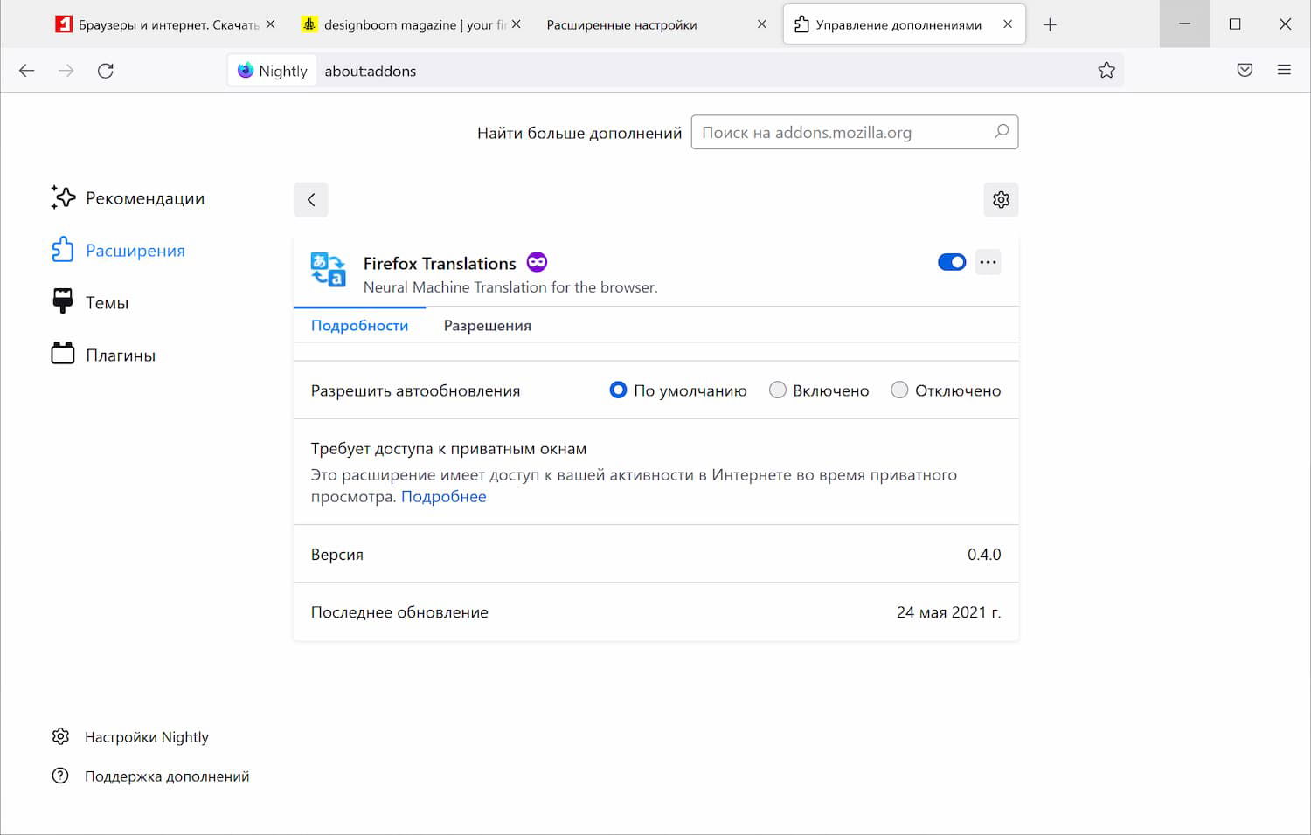Open the Темы paint-roller sidebar icon

61,301
